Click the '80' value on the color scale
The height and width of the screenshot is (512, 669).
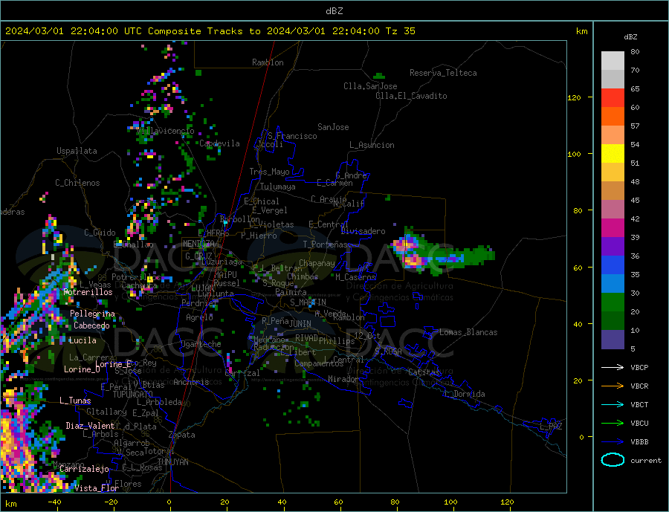[635, 51]
